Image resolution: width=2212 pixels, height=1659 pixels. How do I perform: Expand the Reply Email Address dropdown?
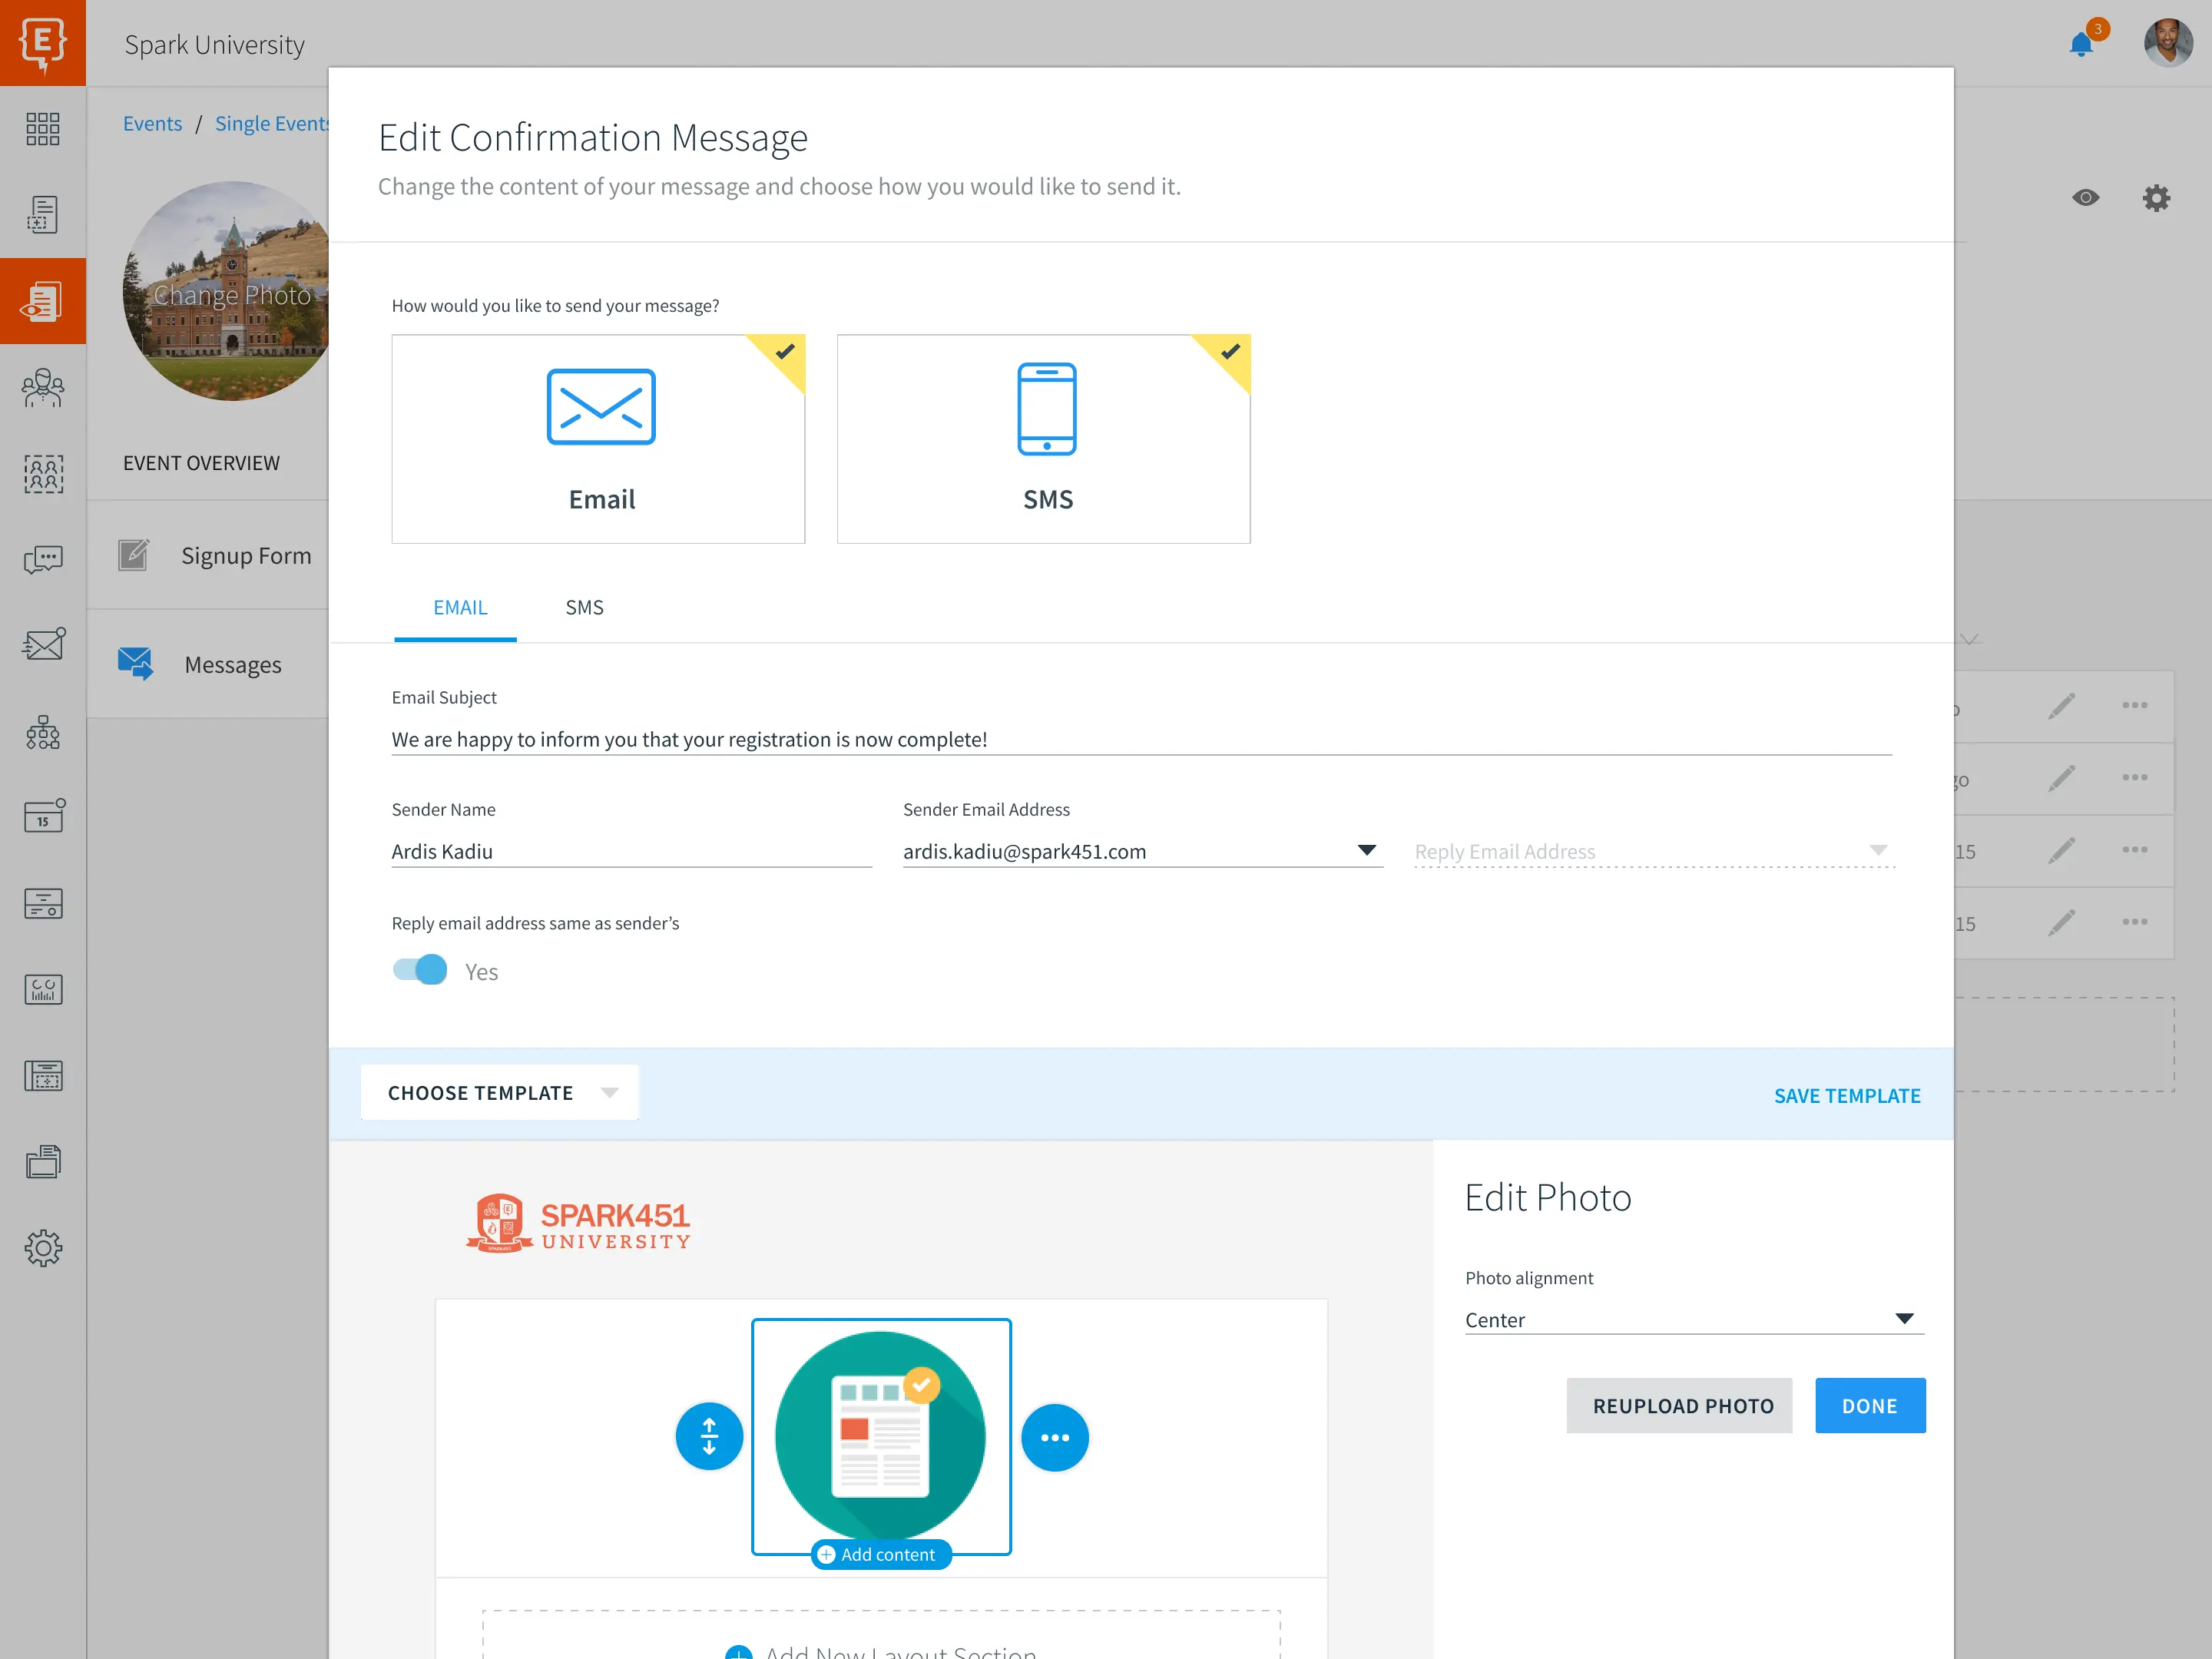[x=1654, y=852]
